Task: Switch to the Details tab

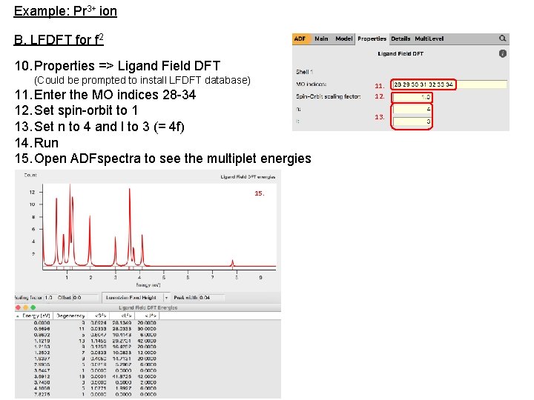Action: pyautogui.click(x=400, y=39)
